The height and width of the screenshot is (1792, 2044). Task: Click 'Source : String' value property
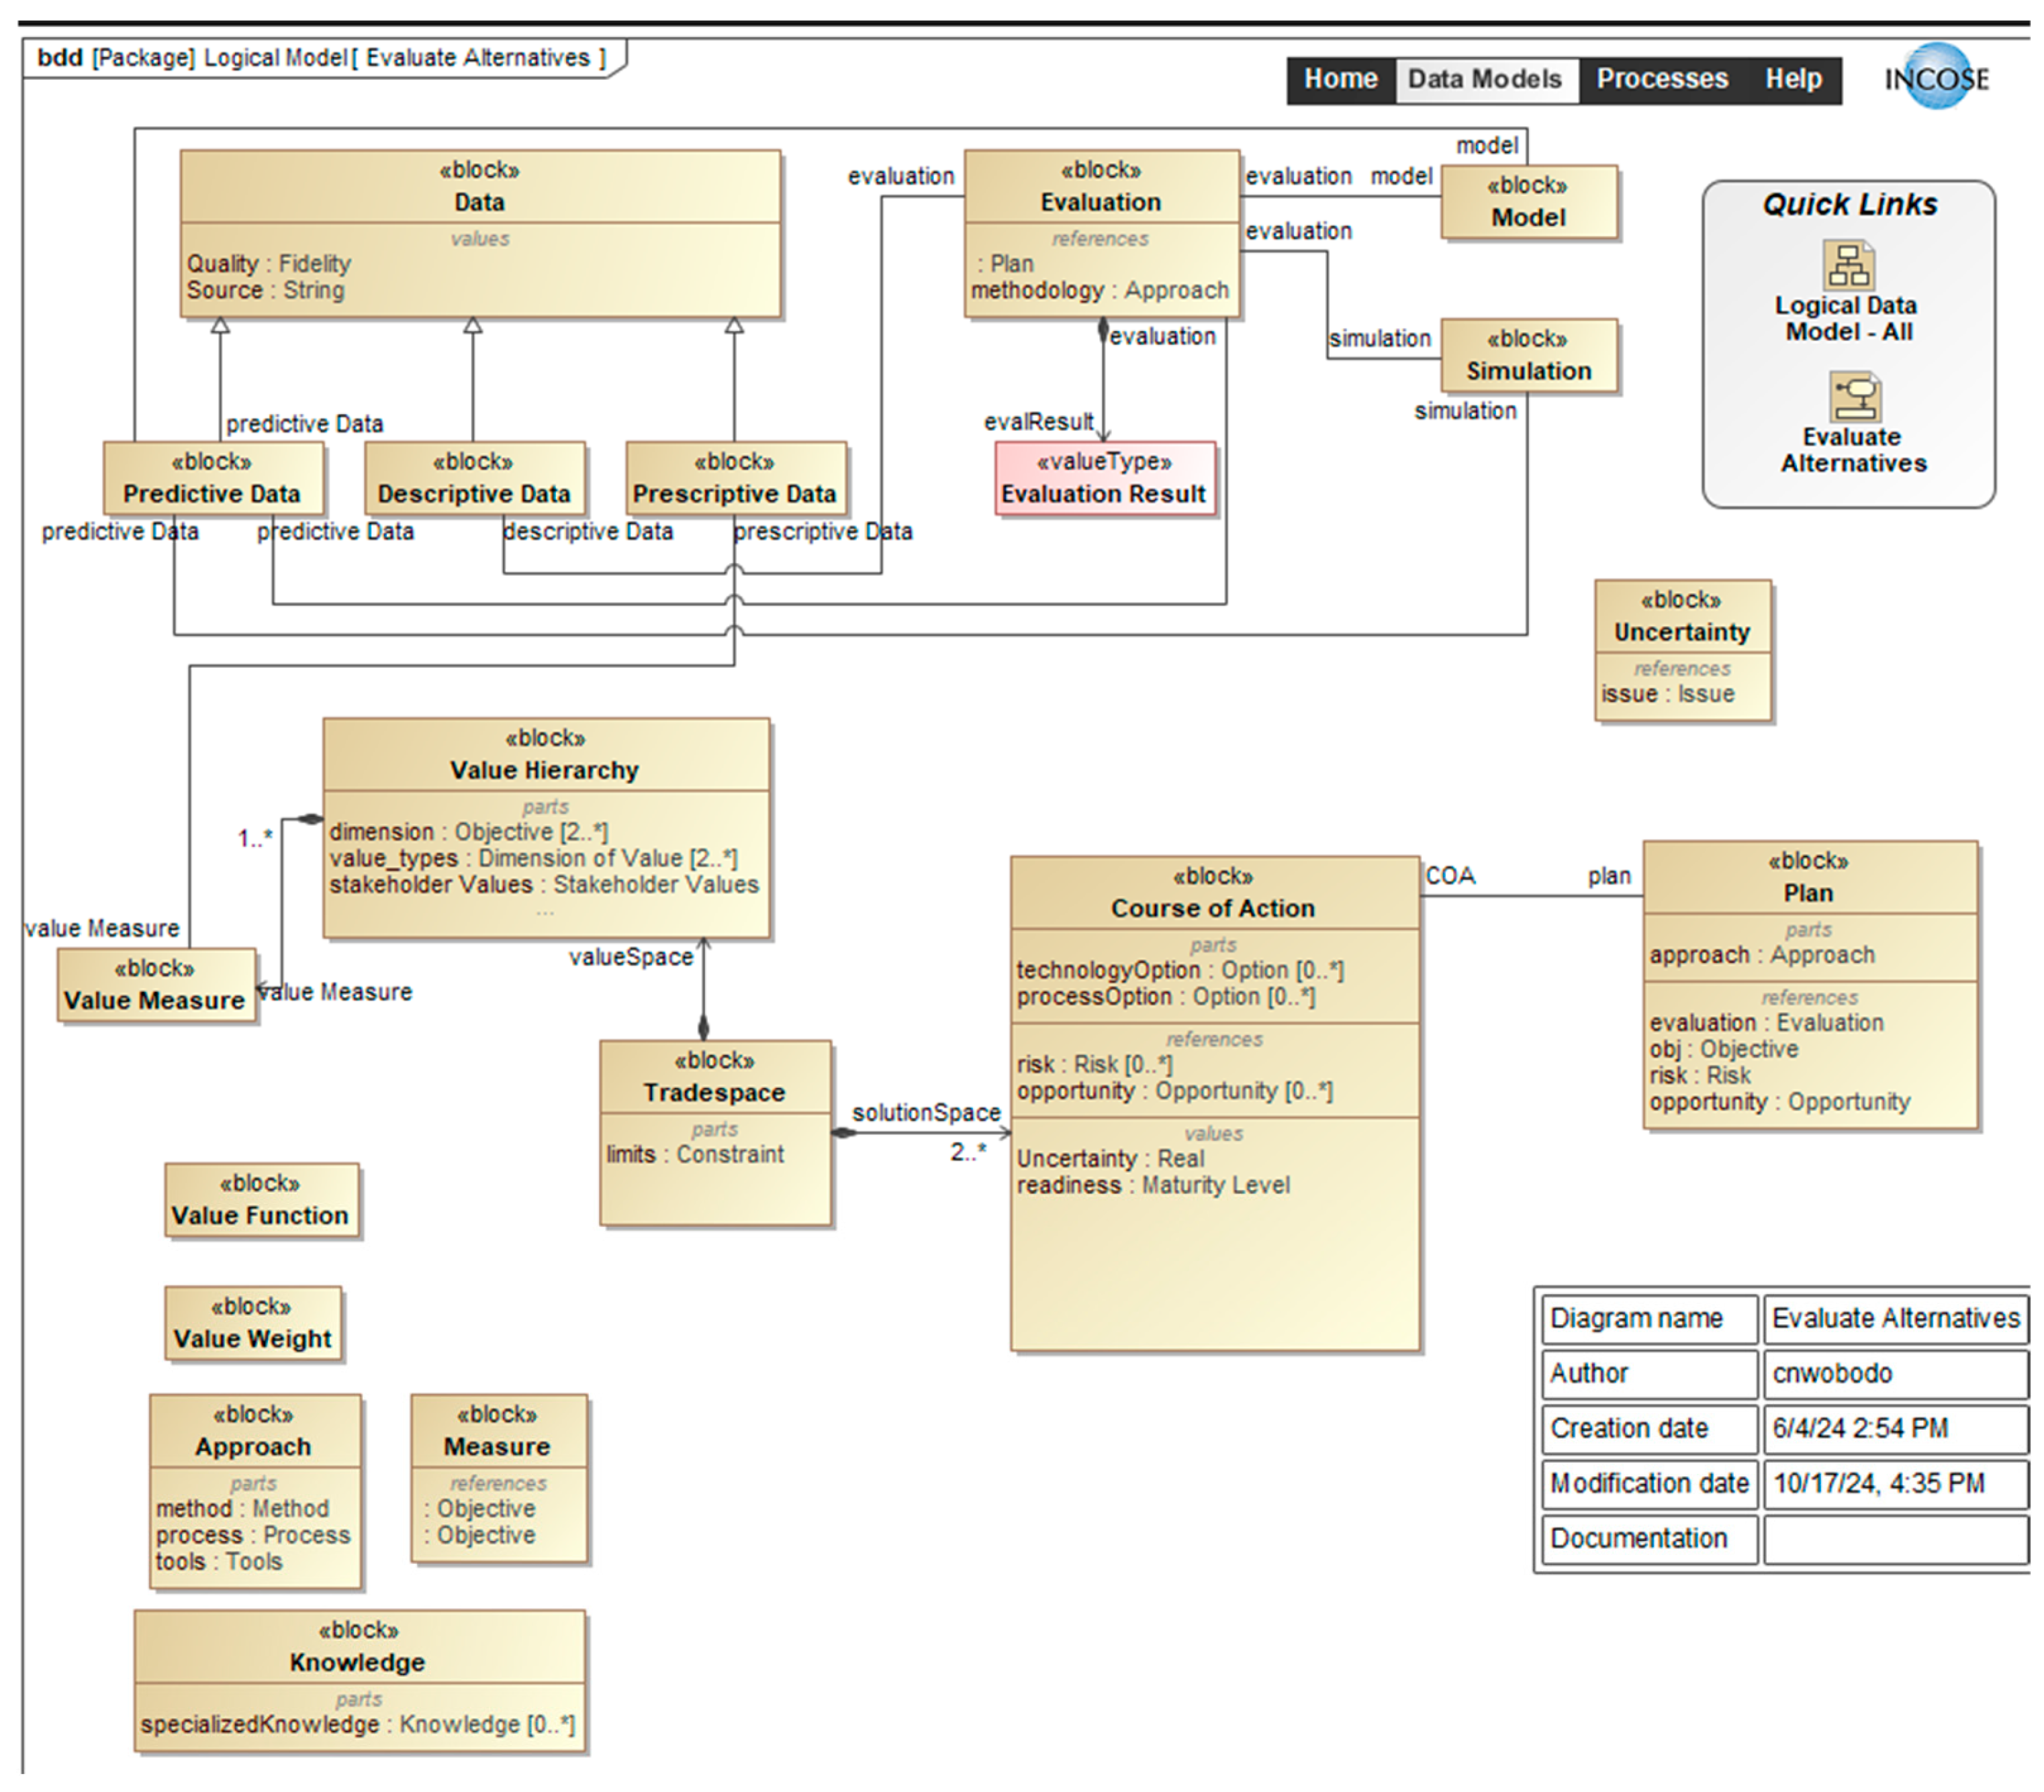[x=265, y=290]
